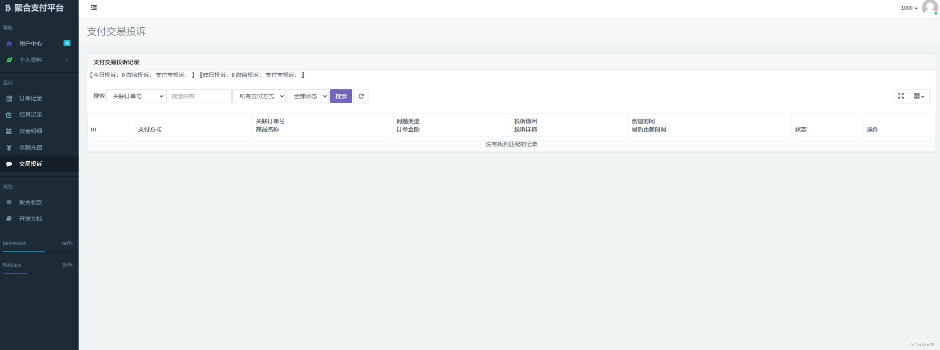Click the 资金明细 calendar icon

point(9,131)
